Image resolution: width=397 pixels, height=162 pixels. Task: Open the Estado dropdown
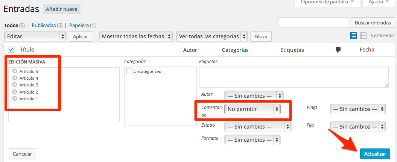pyautogui.click(x=258, y=127)
